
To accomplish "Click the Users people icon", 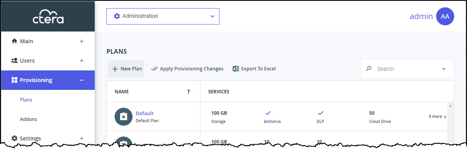I will coord(14,61).
